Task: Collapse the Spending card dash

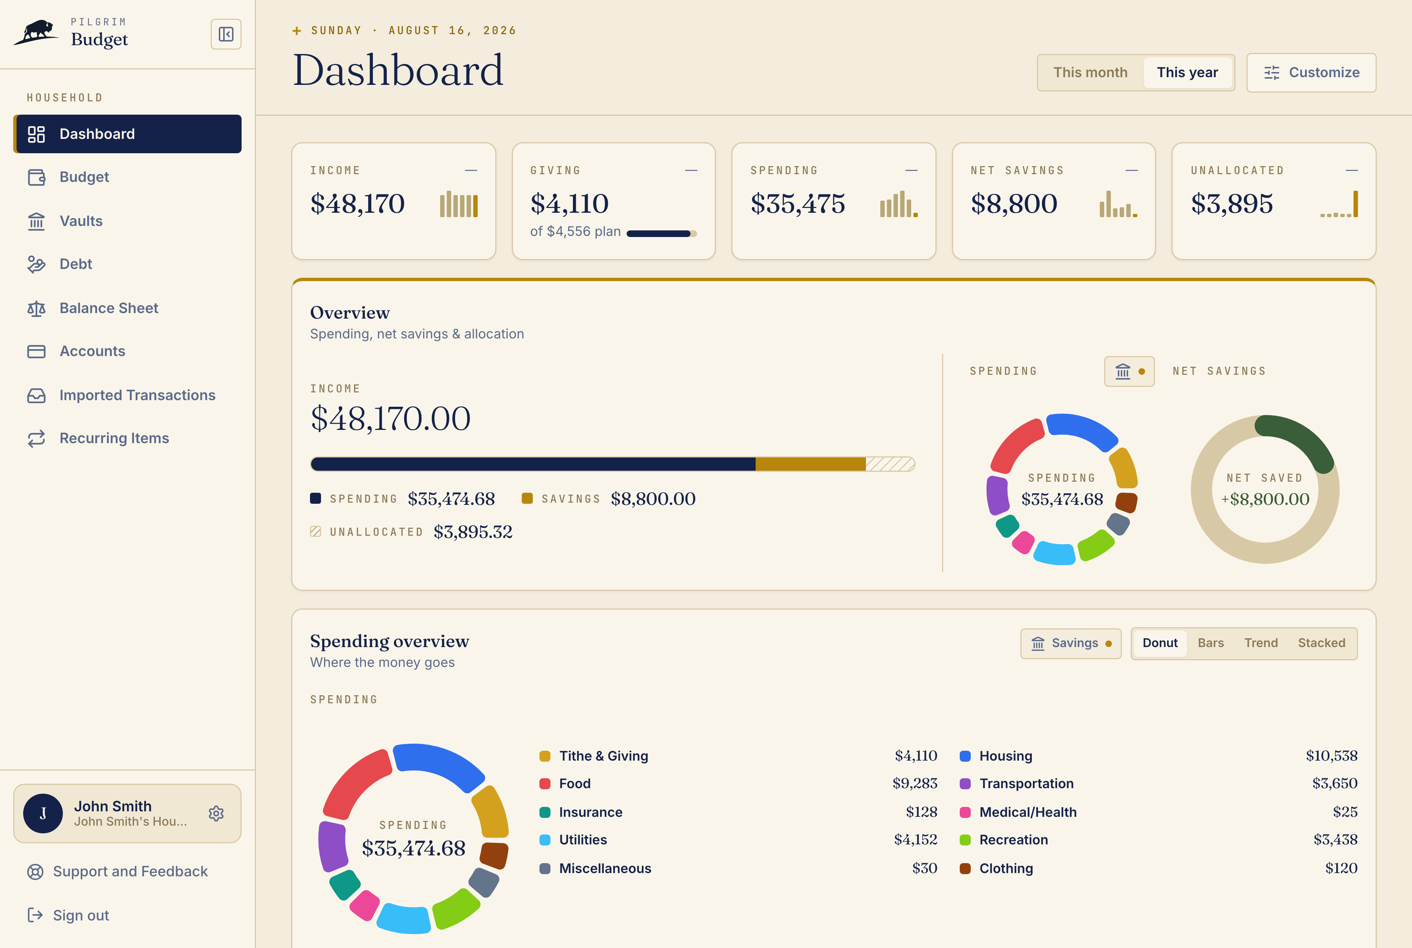Action: click(x=911, y=170)
